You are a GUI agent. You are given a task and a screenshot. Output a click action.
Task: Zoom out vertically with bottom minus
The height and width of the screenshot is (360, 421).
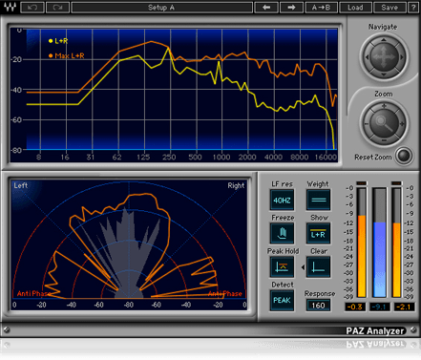pyautogui.click(x=384, y=140)
